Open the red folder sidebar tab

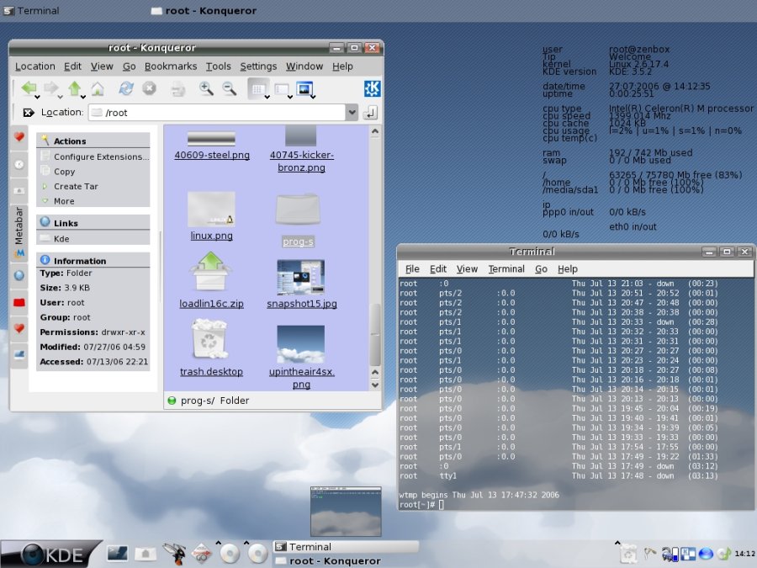click(x=19, y=303)
